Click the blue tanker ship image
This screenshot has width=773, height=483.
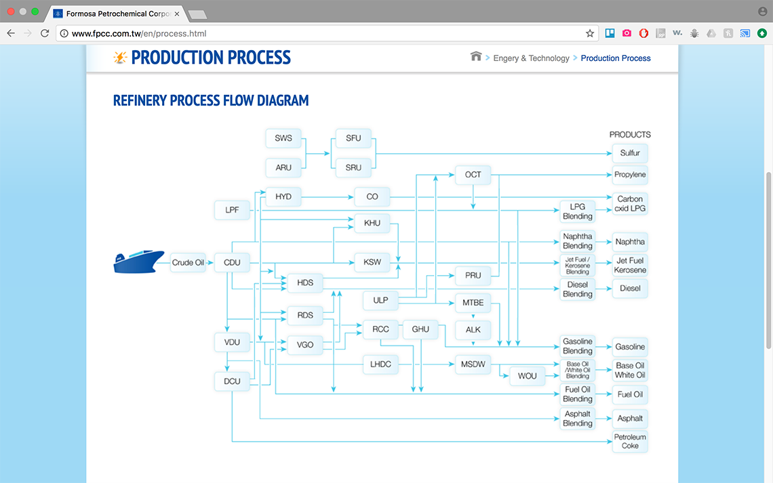tap(138, 261)
